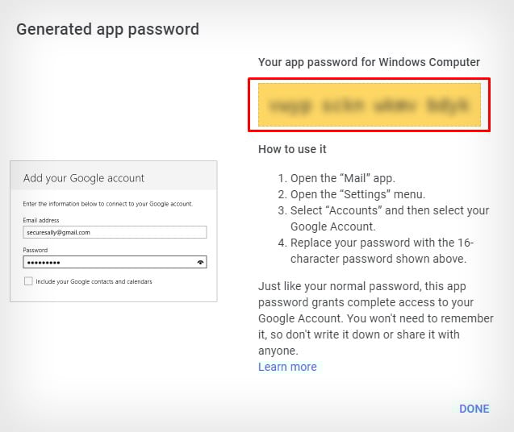Click step one: Open the "Mail" app
The width and height of the screenshot is (514, 432).
336,178
